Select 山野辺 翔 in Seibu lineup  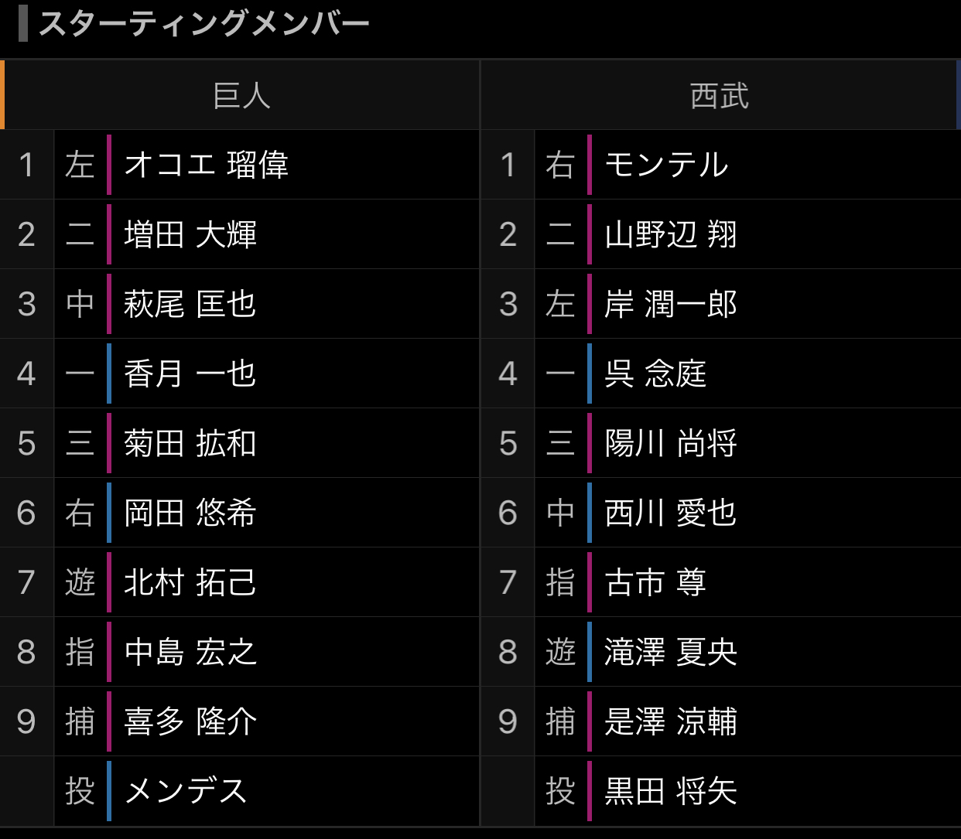pyautogui.click(x=670, y=234)
